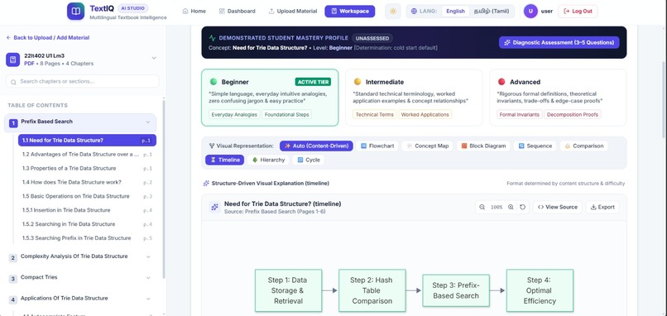Select the Intermediate tier card
The height and width of the screenshot is (316, 667).
(x=414, y=98)
